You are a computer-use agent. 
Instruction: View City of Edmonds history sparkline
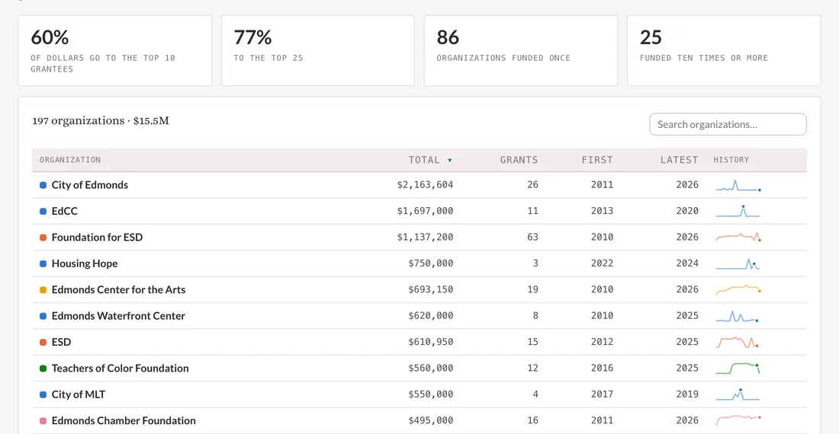click(x=738, y=185)
